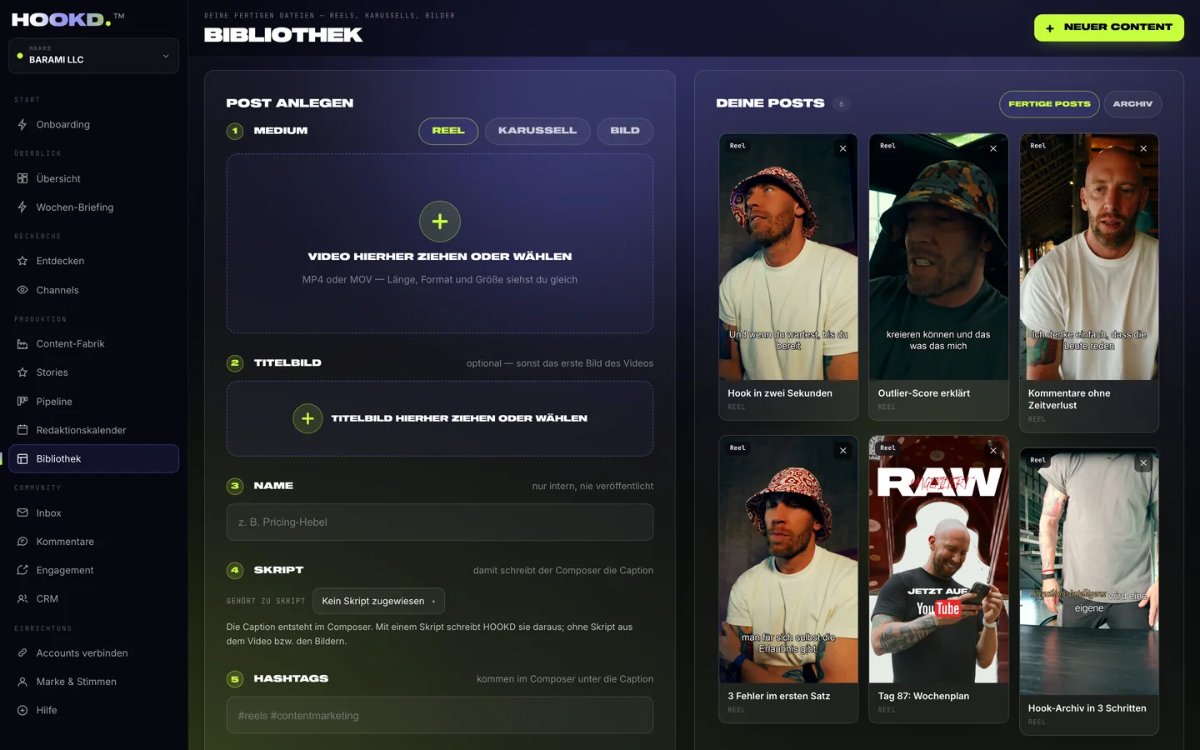Click 'Titelbild hierher ziehen oder wählen' label
The width and height of the screenshot is (1200, 750).
(x=459, y=418)
